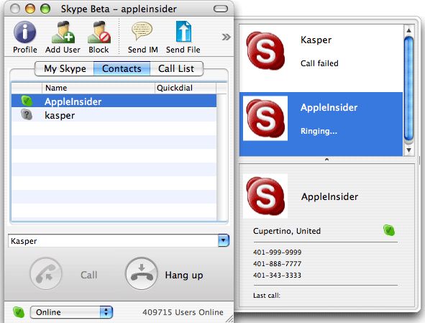Image resolution: width=425 pixels, height=323 pixels.
Task: Click the green status icon next to Online
Action: [x=19, y=312]
